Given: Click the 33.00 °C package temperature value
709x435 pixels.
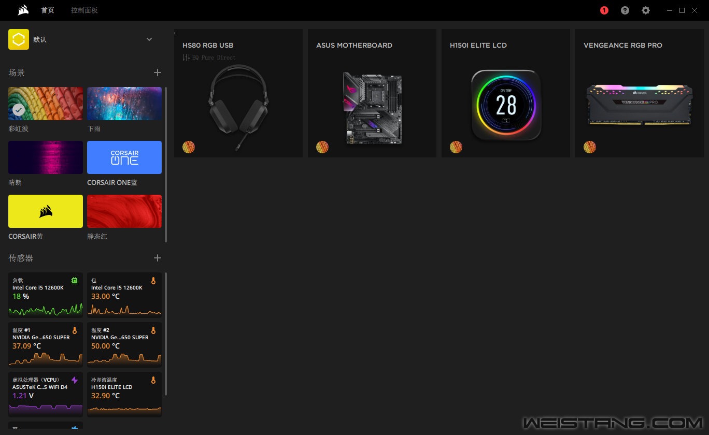Looking at the screenshot, I should [x=105, y=296].
